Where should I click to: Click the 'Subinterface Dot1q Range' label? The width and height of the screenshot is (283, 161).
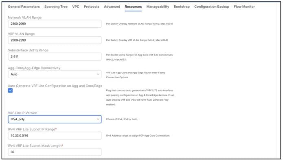pos(28,50)
